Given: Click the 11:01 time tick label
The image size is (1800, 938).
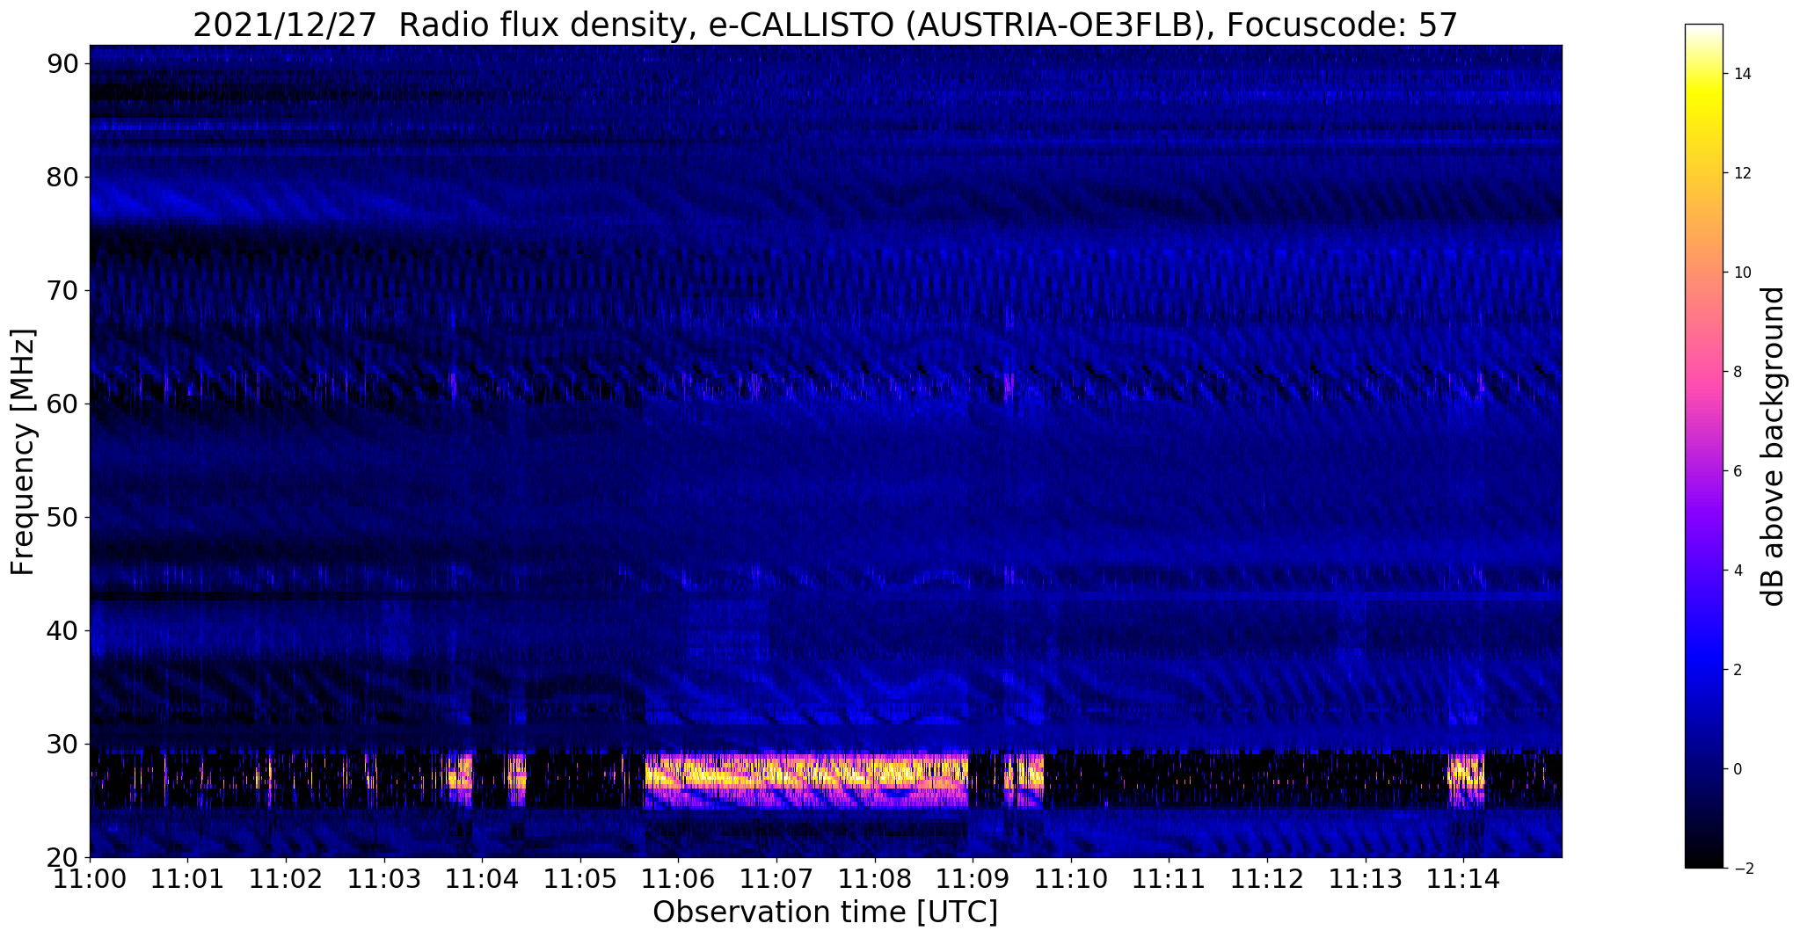Looking at the screenshot, I should point(187,878).
